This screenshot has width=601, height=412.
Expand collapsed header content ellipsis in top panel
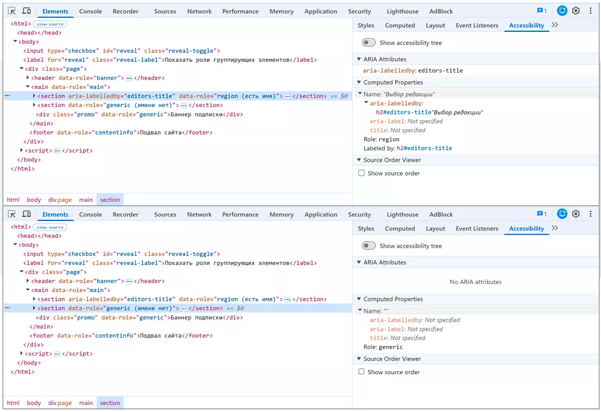click(129, 78)
